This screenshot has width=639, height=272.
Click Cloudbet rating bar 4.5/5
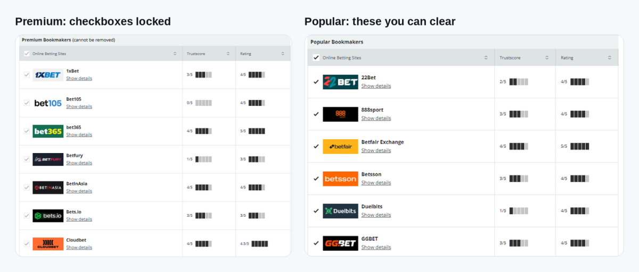pos(260,244)
